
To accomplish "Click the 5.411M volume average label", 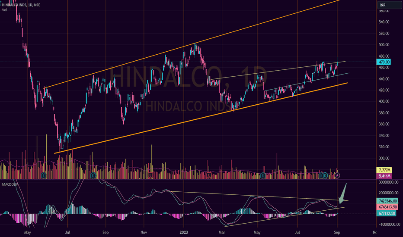I will click(x=384, y=176).
